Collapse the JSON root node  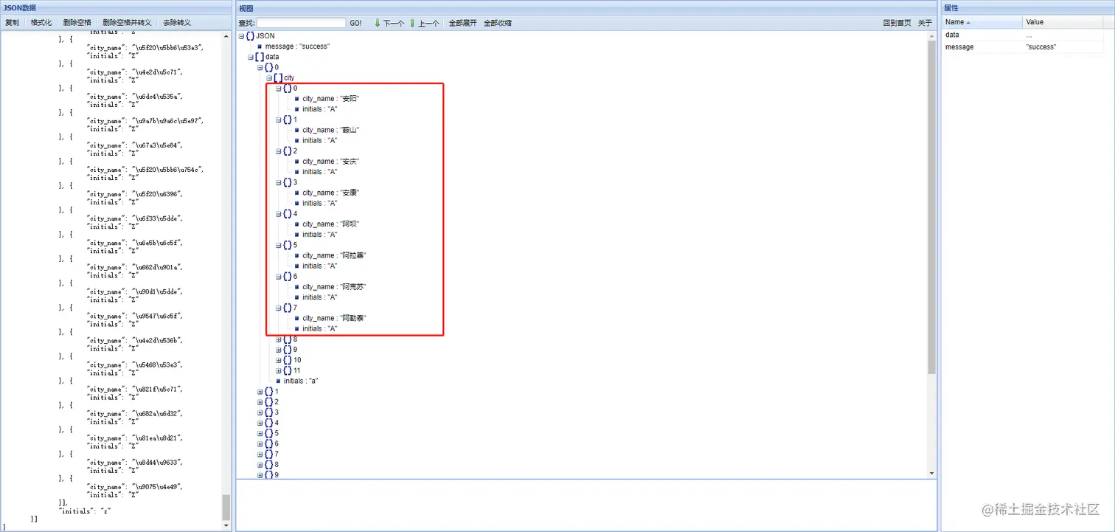(241, 35)
